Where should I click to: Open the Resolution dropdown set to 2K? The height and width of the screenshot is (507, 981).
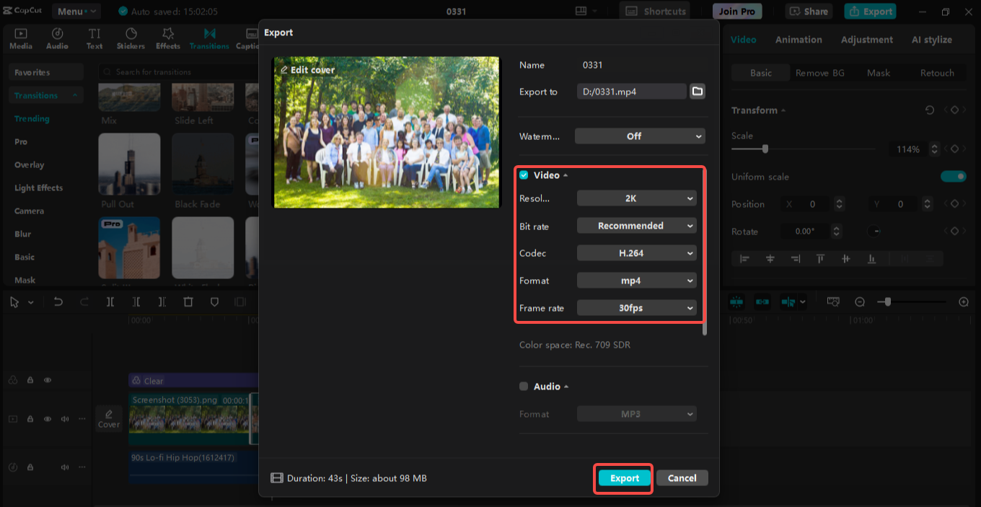tap(636, 198)
